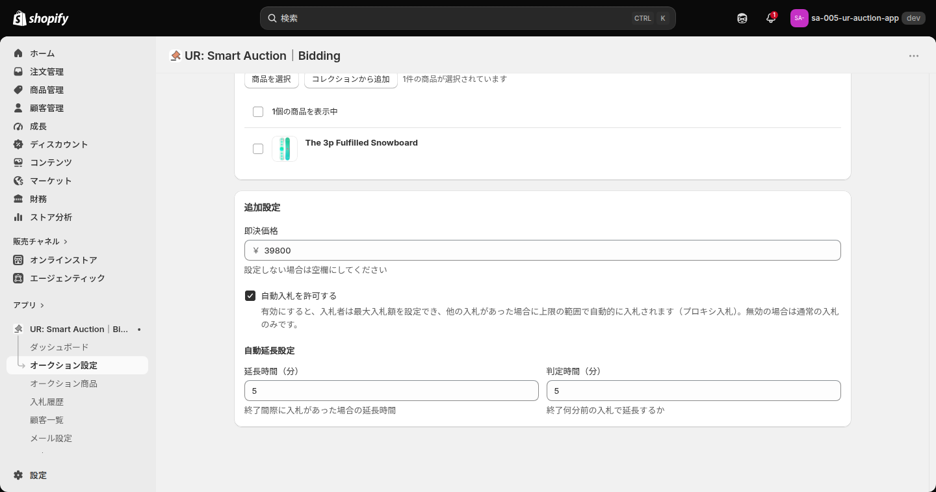936x492 pixels.
Task: Click the 財務 bank icon
Action: 18,199
